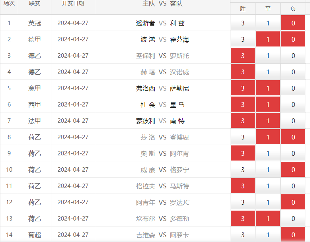Deselect win (3) for 蒙彼利 VS 南特
Viewport: 310px width, 242px height.
pos(243,121)
